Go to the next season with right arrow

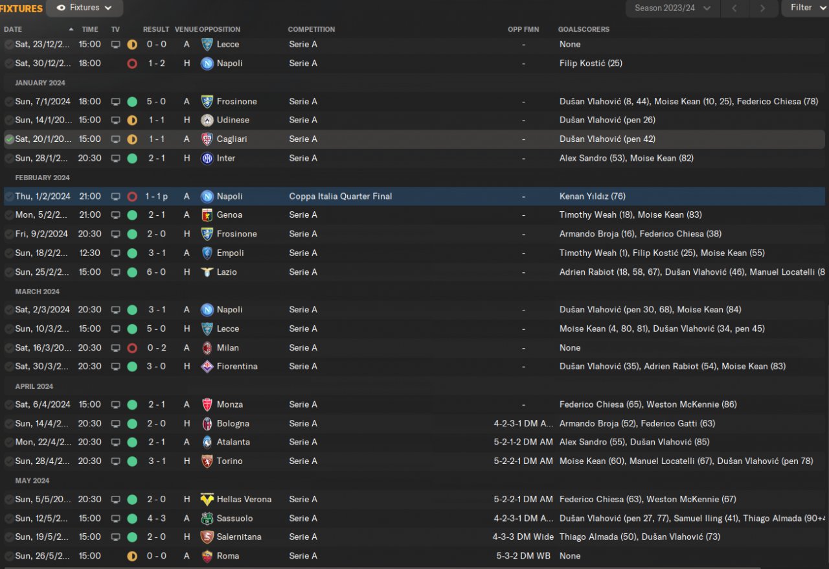(x=762, y=8)
